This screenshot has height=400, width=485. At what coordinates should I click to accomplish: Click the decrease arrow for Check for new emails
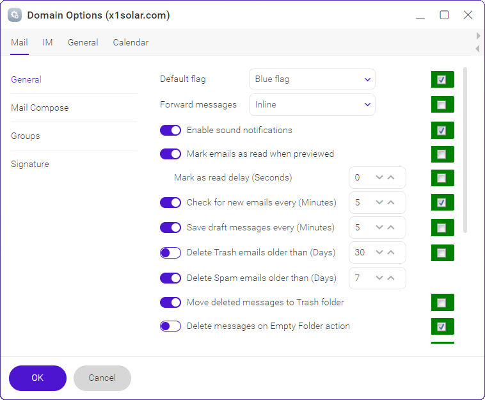[379, 202]
